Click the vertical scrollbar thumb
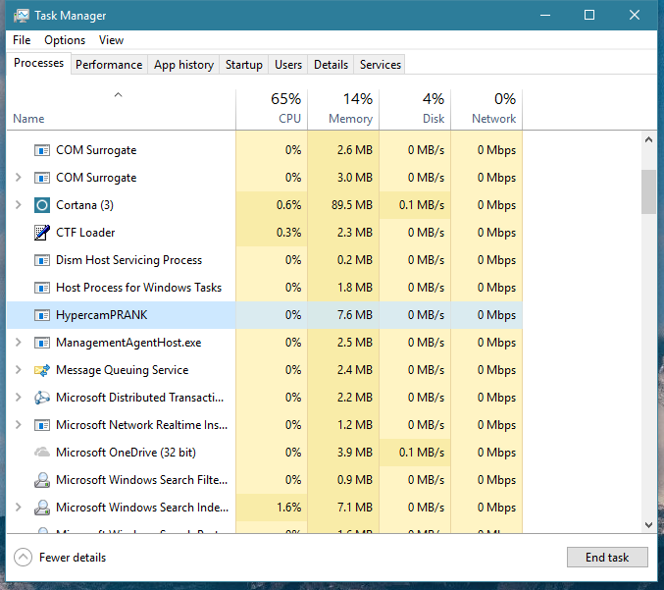 (648, 192)
